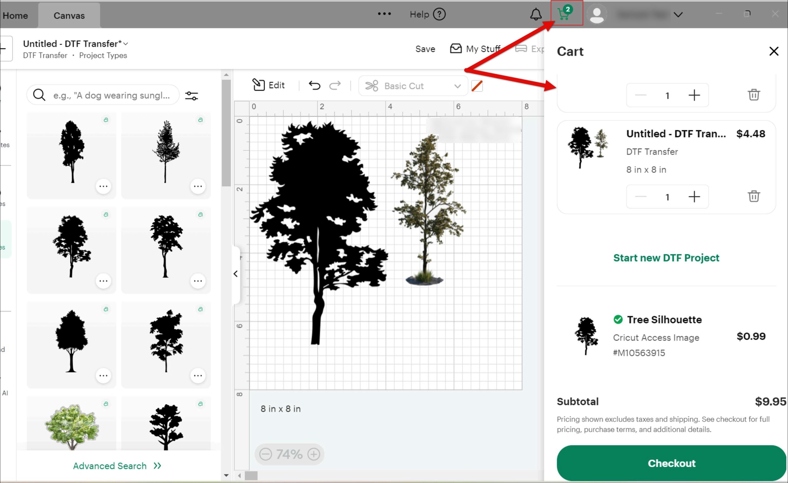
Task: Click Start new DTF Project link
Action: pyautogui.click(x=666, y=258)
